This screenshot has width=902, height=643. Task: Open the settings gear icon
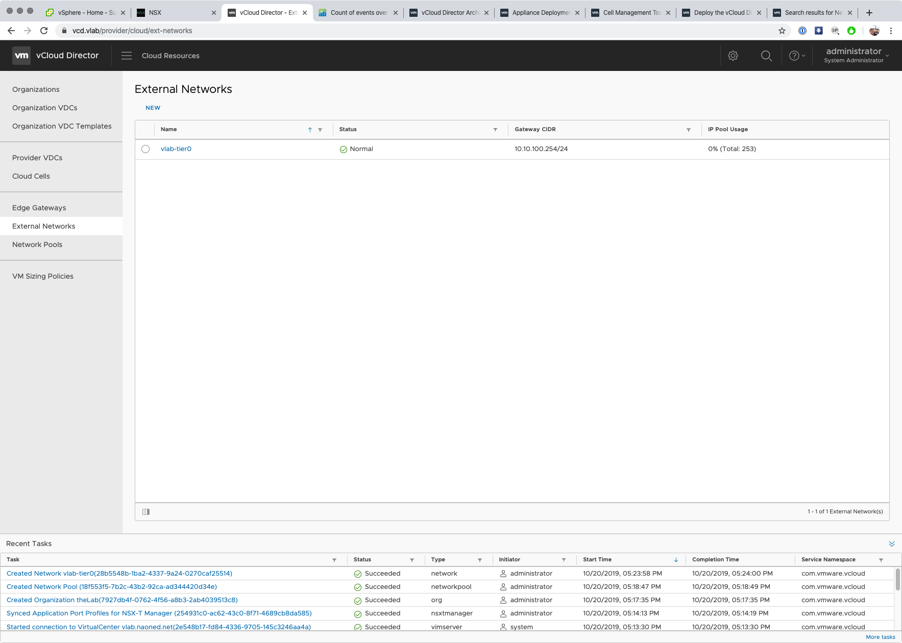tap(733, 56)
